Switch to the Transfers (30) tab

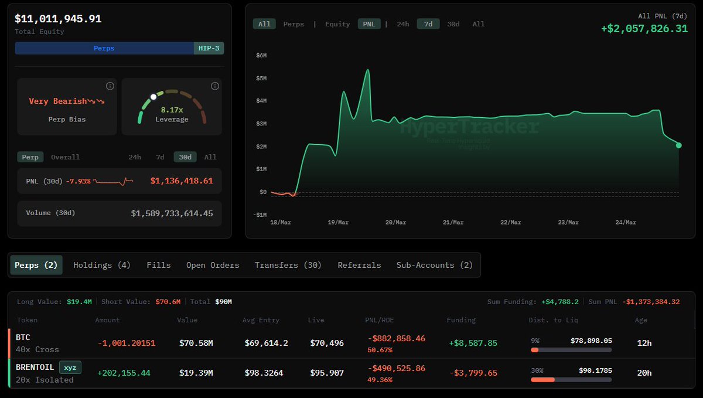click(x=288, y=265)
